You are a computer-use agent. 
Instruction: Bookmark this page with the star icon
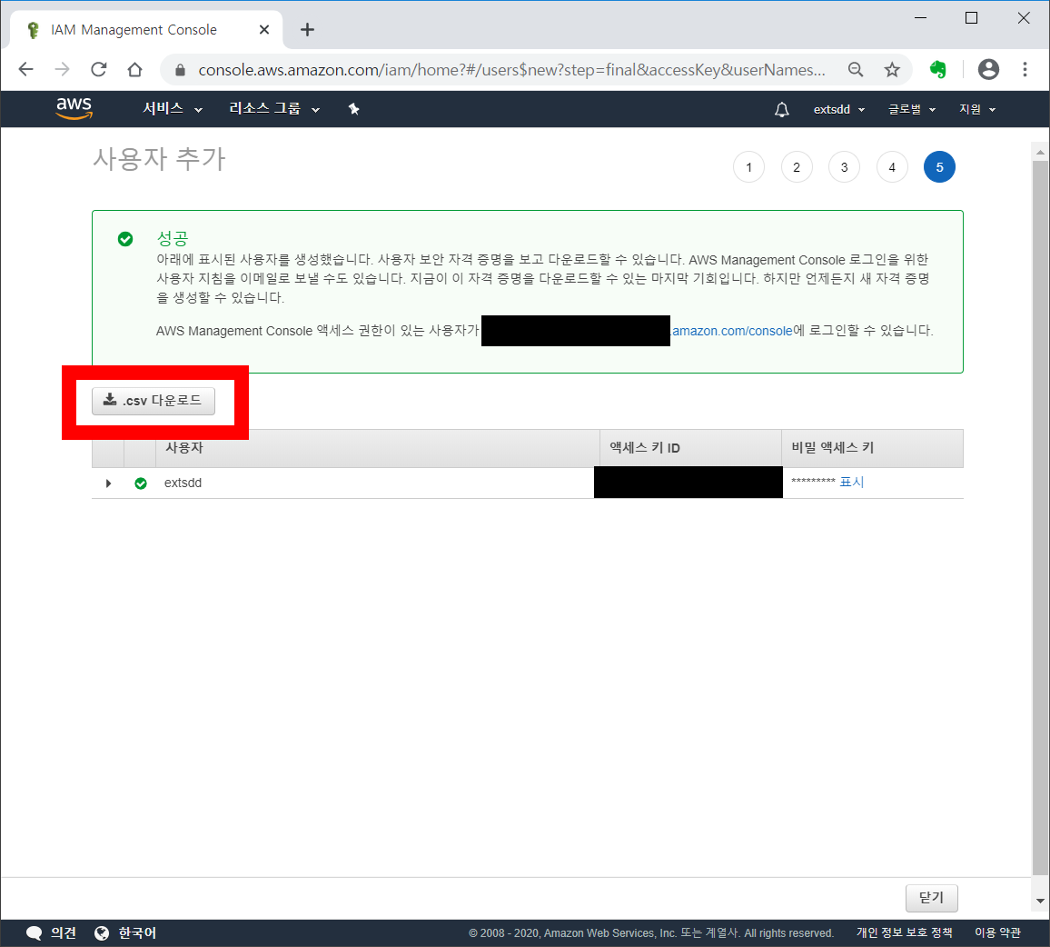pos(892,69)
